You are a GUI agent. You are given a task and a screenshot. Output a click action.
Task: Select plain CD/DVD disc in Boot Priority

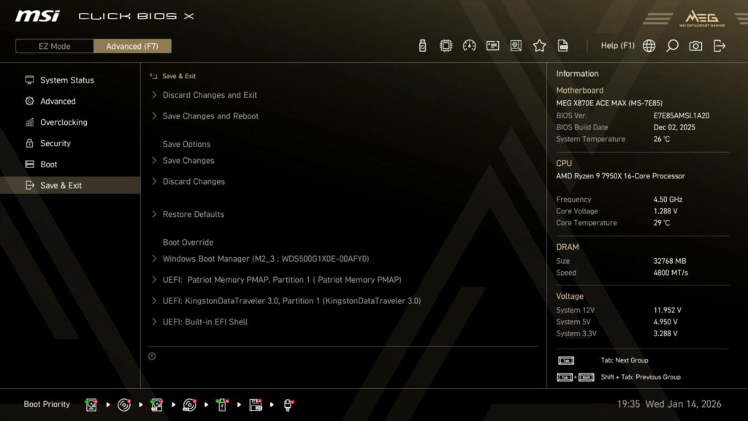pyautogui.click(x=124, y=405)
